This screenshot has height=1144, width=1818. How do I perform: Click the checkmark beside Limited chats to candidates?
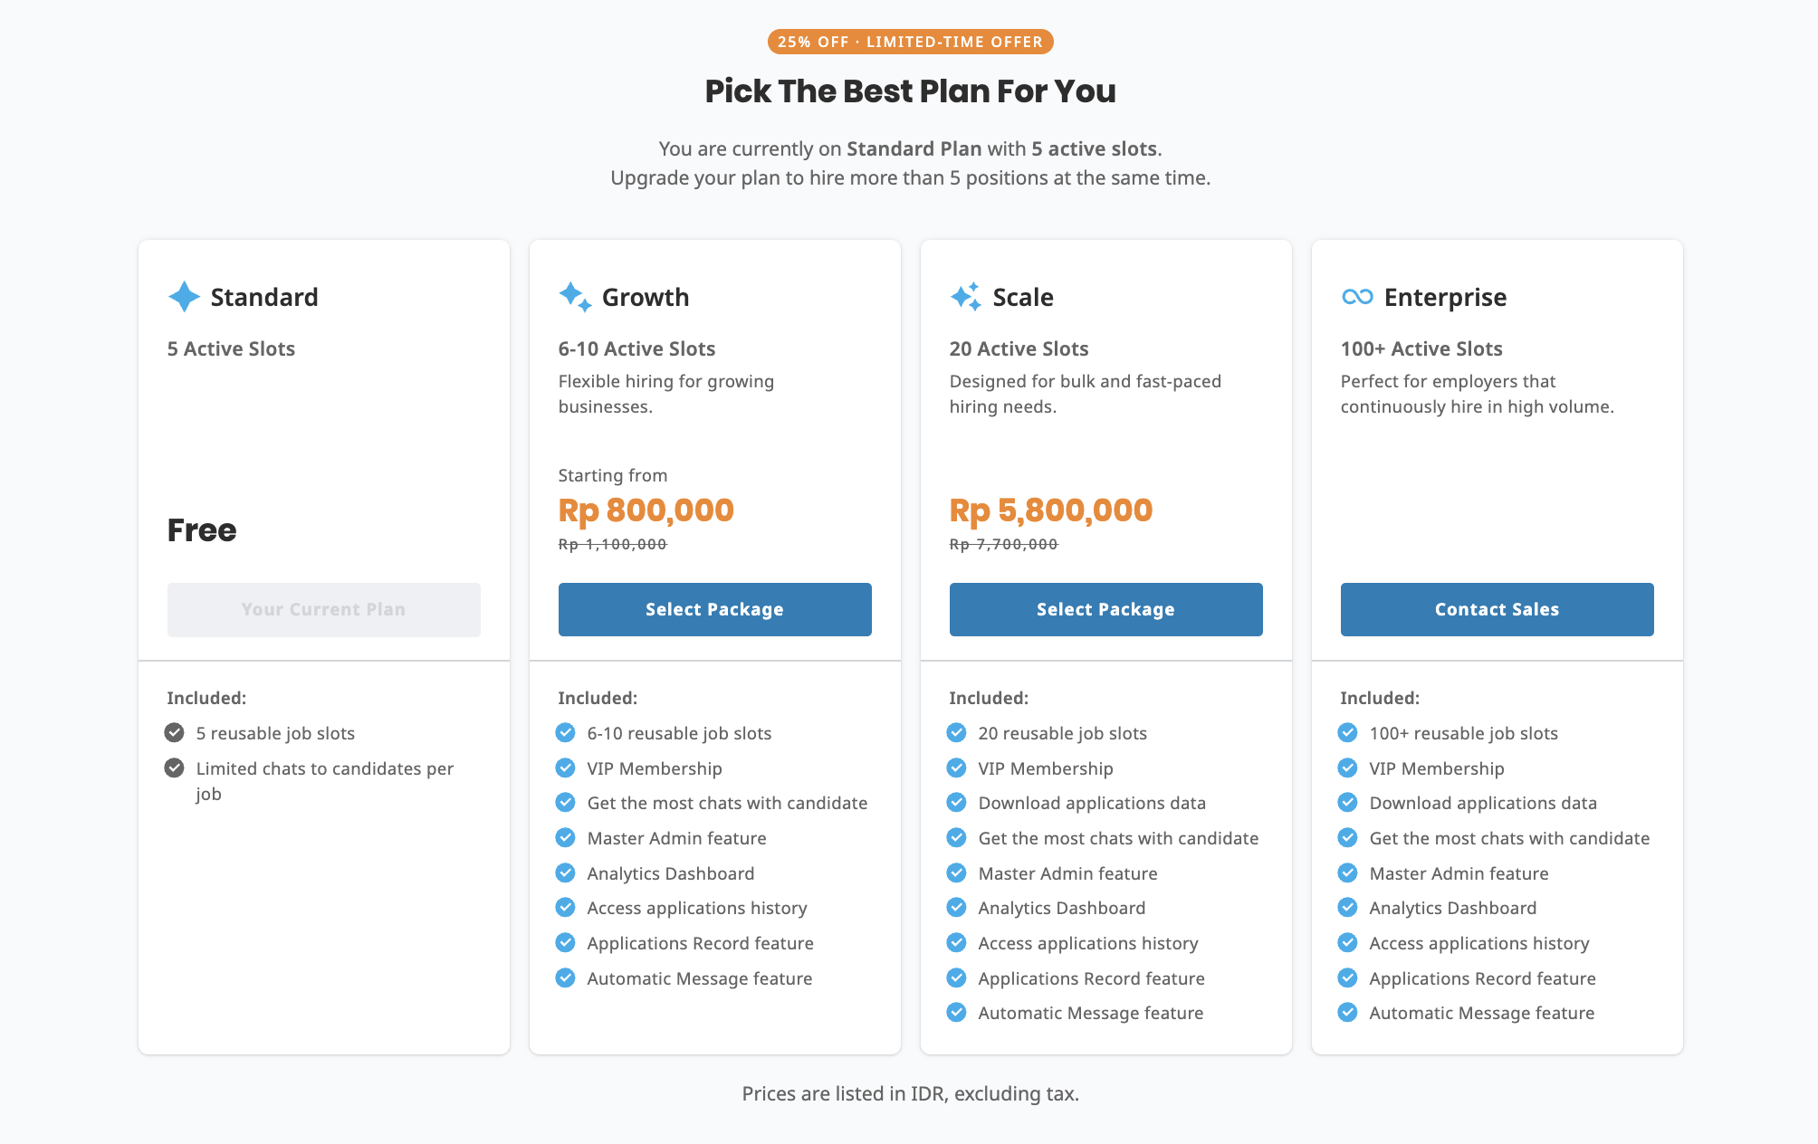point(174,767)
